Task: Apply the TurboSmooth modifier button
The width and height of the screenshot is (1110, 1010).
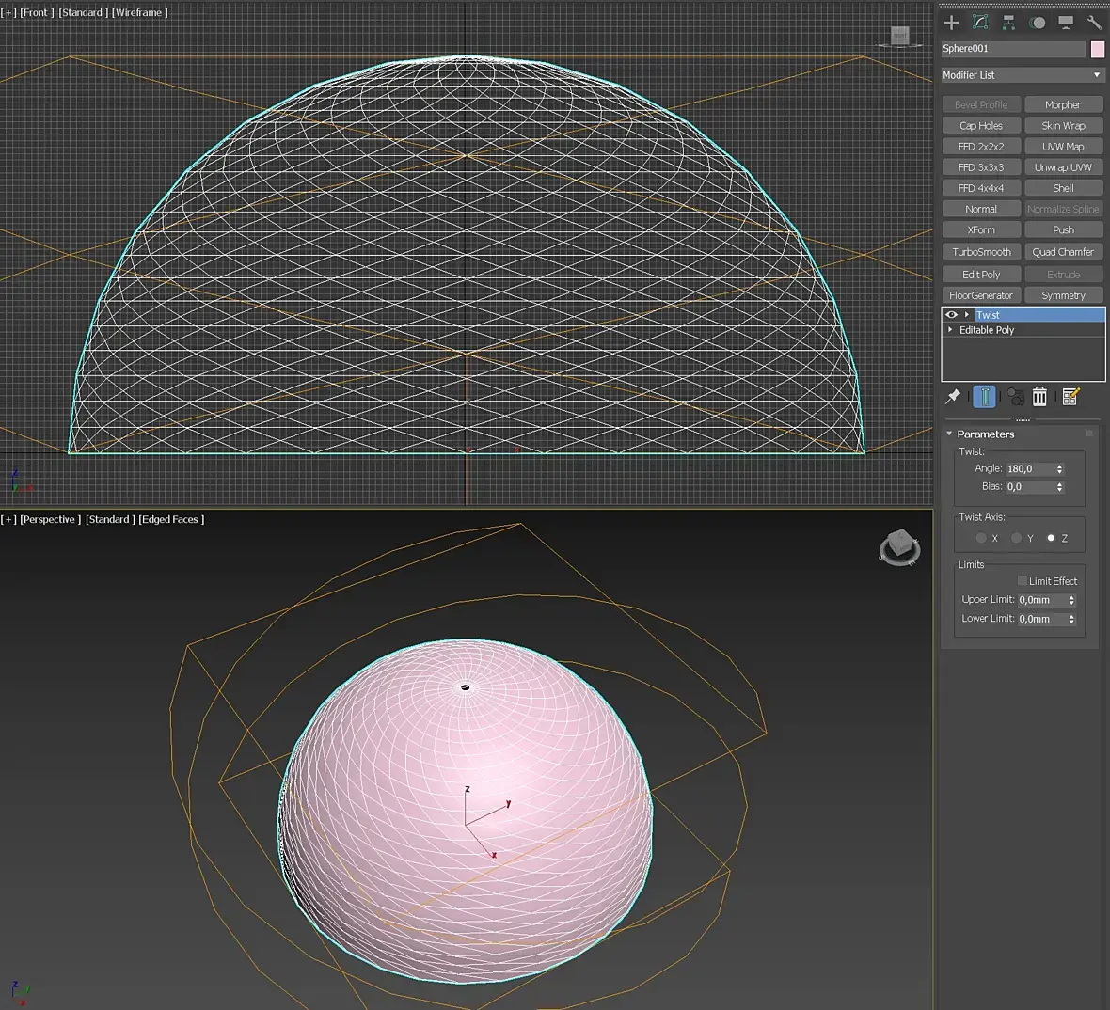Action: (x=981, y=252)
